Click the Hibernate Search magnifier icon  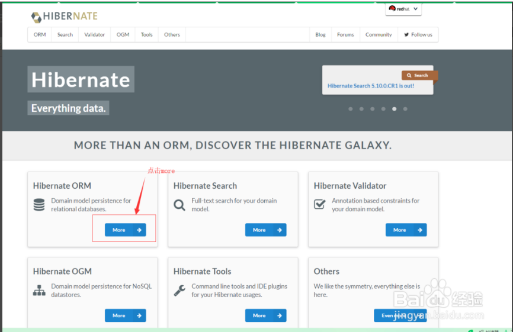179,205
